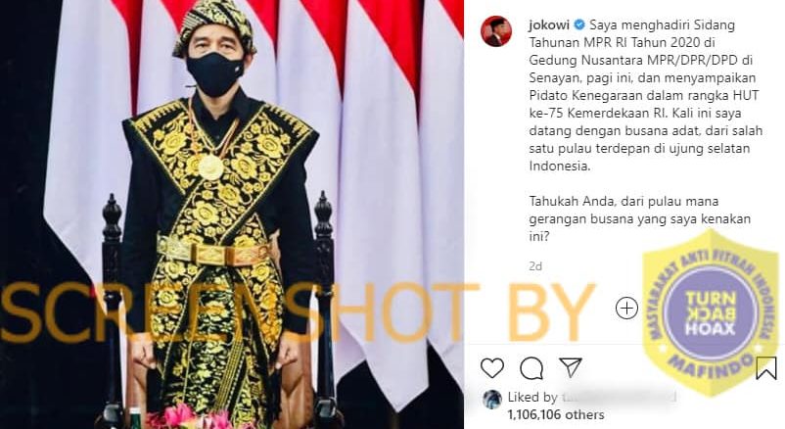This screenshot has height=429, width=785.
Task: Open jokowi's round profile picture
Action: 495,31
